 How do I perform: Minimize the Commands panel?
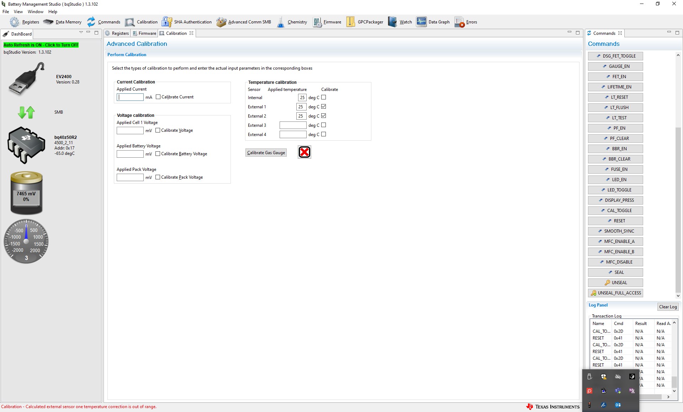(x=669, y=32)
